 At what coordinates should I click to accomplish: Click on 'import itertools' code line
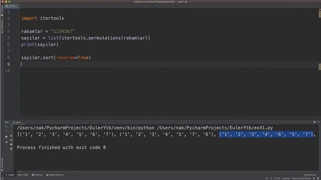(43, 18)
